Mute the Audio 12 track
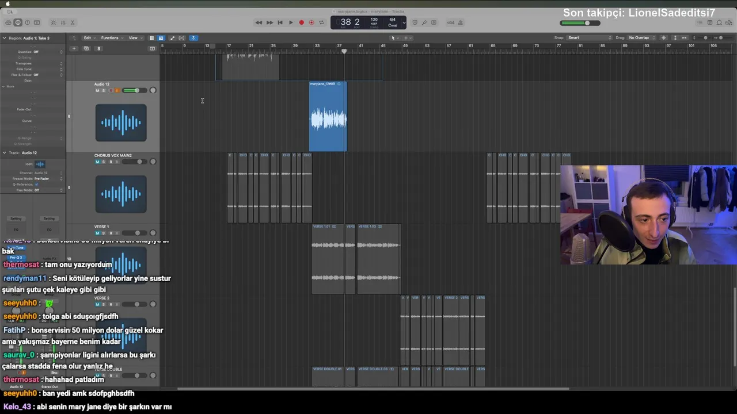 (x=97, y=90)
